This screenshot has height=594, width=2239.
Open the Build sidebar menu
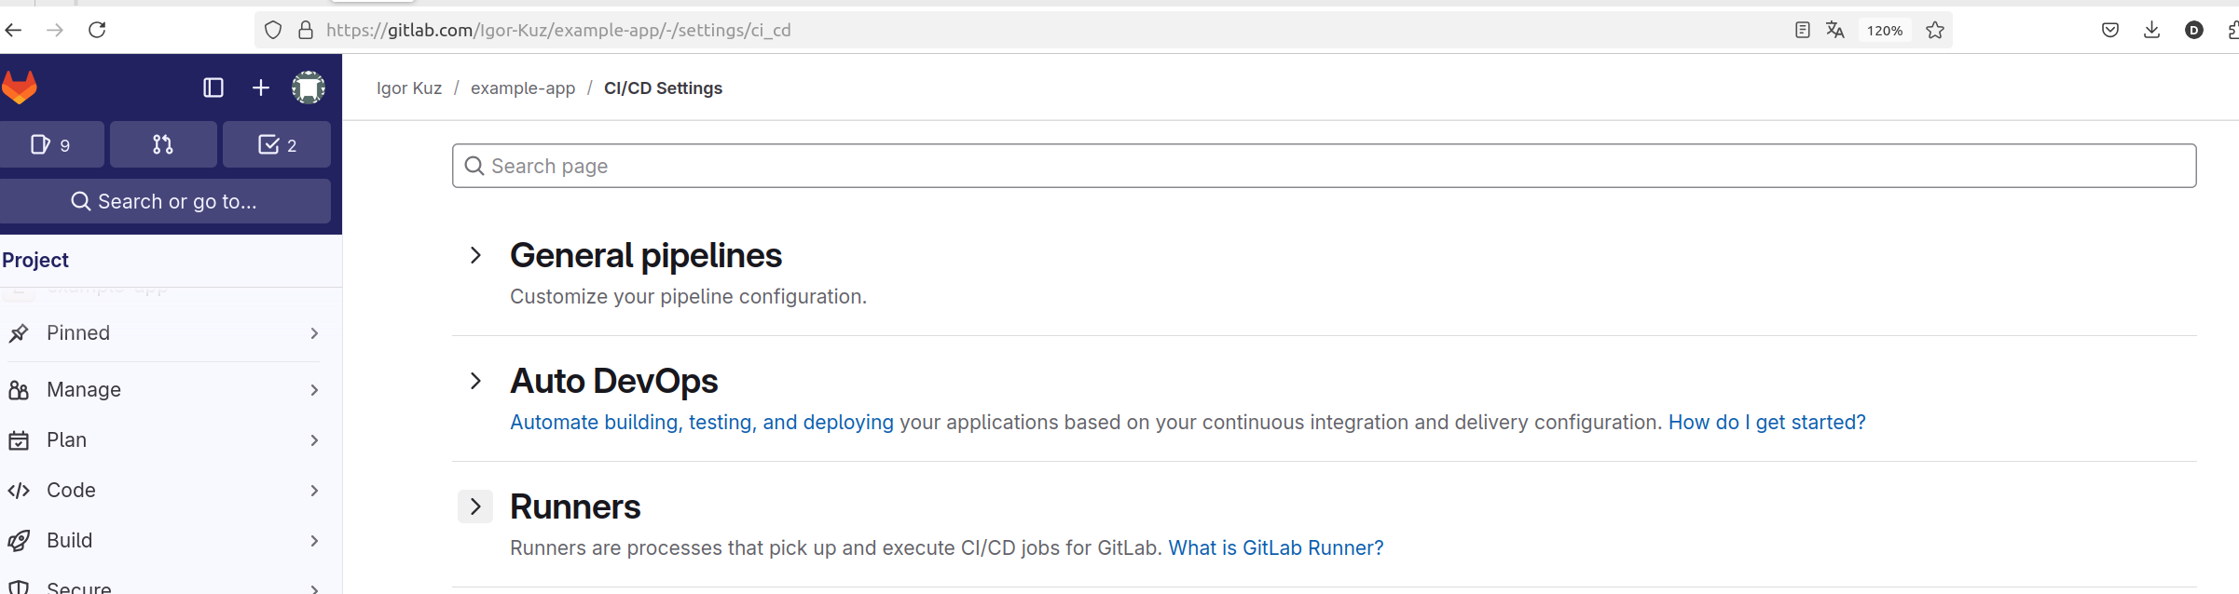165,540
